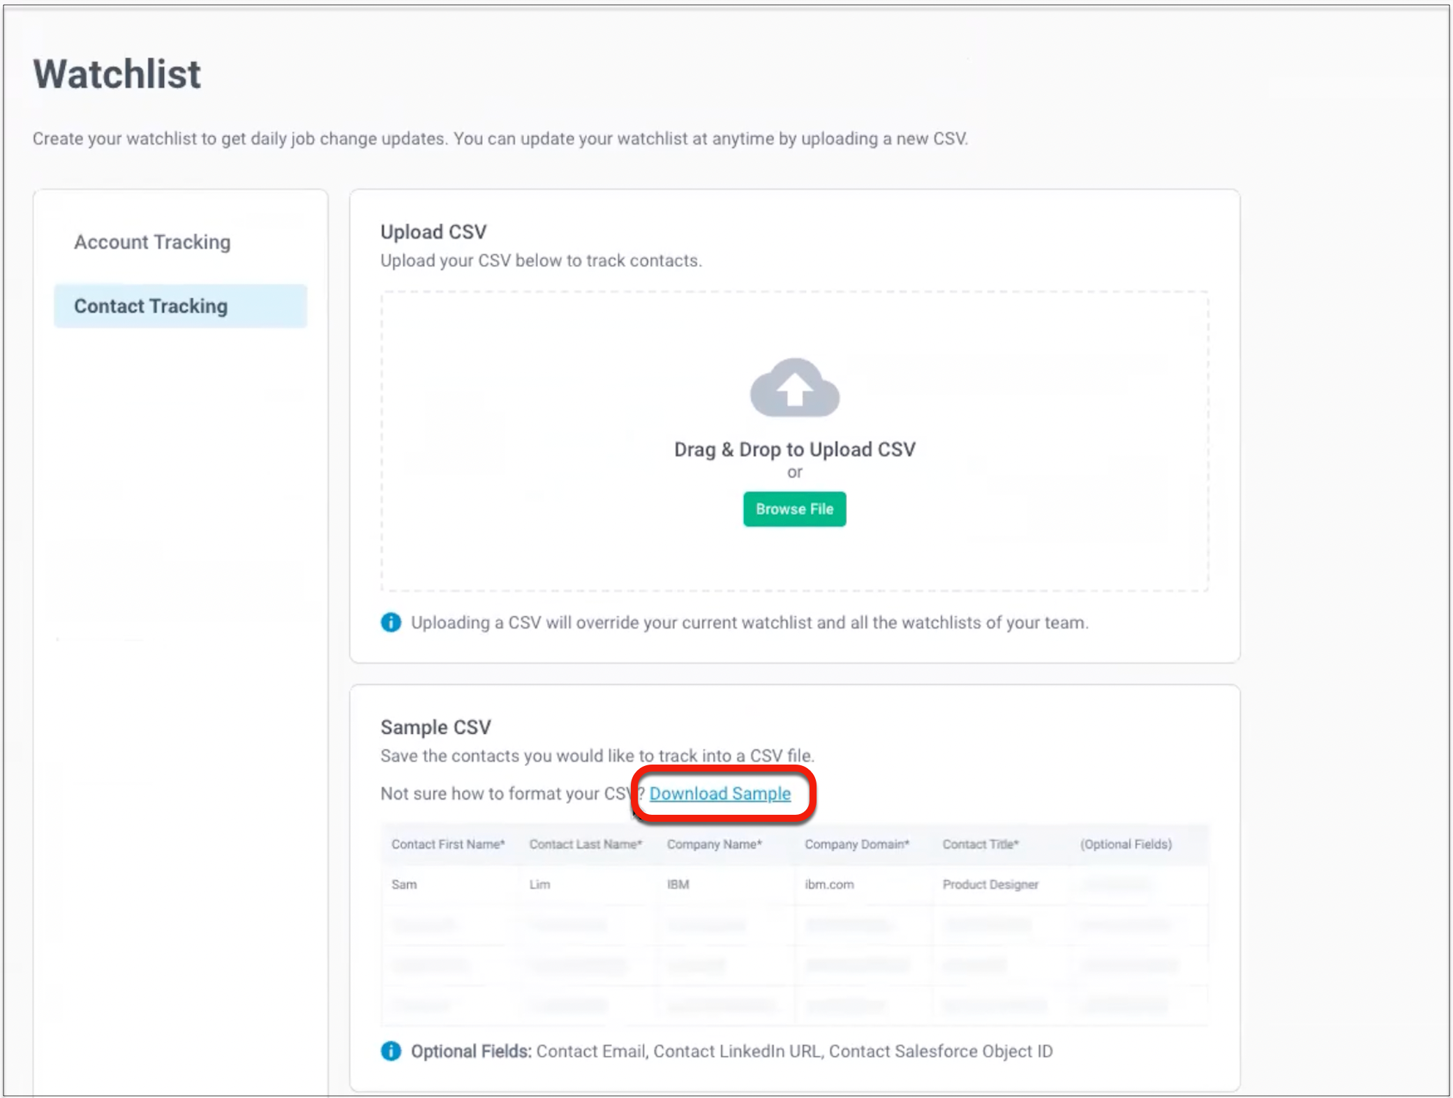Select the Sam cell in sample table
1453x1098 pixels.
404,885
